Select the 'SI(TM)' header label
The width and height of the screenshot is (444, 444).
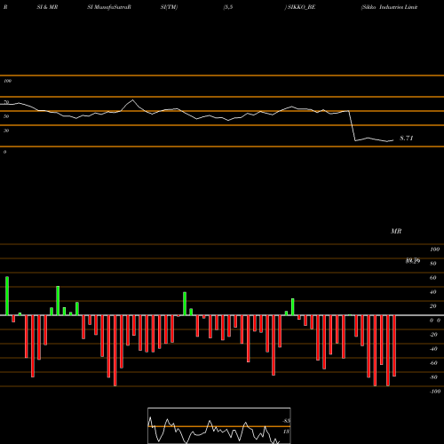click(x=169, y=7)
